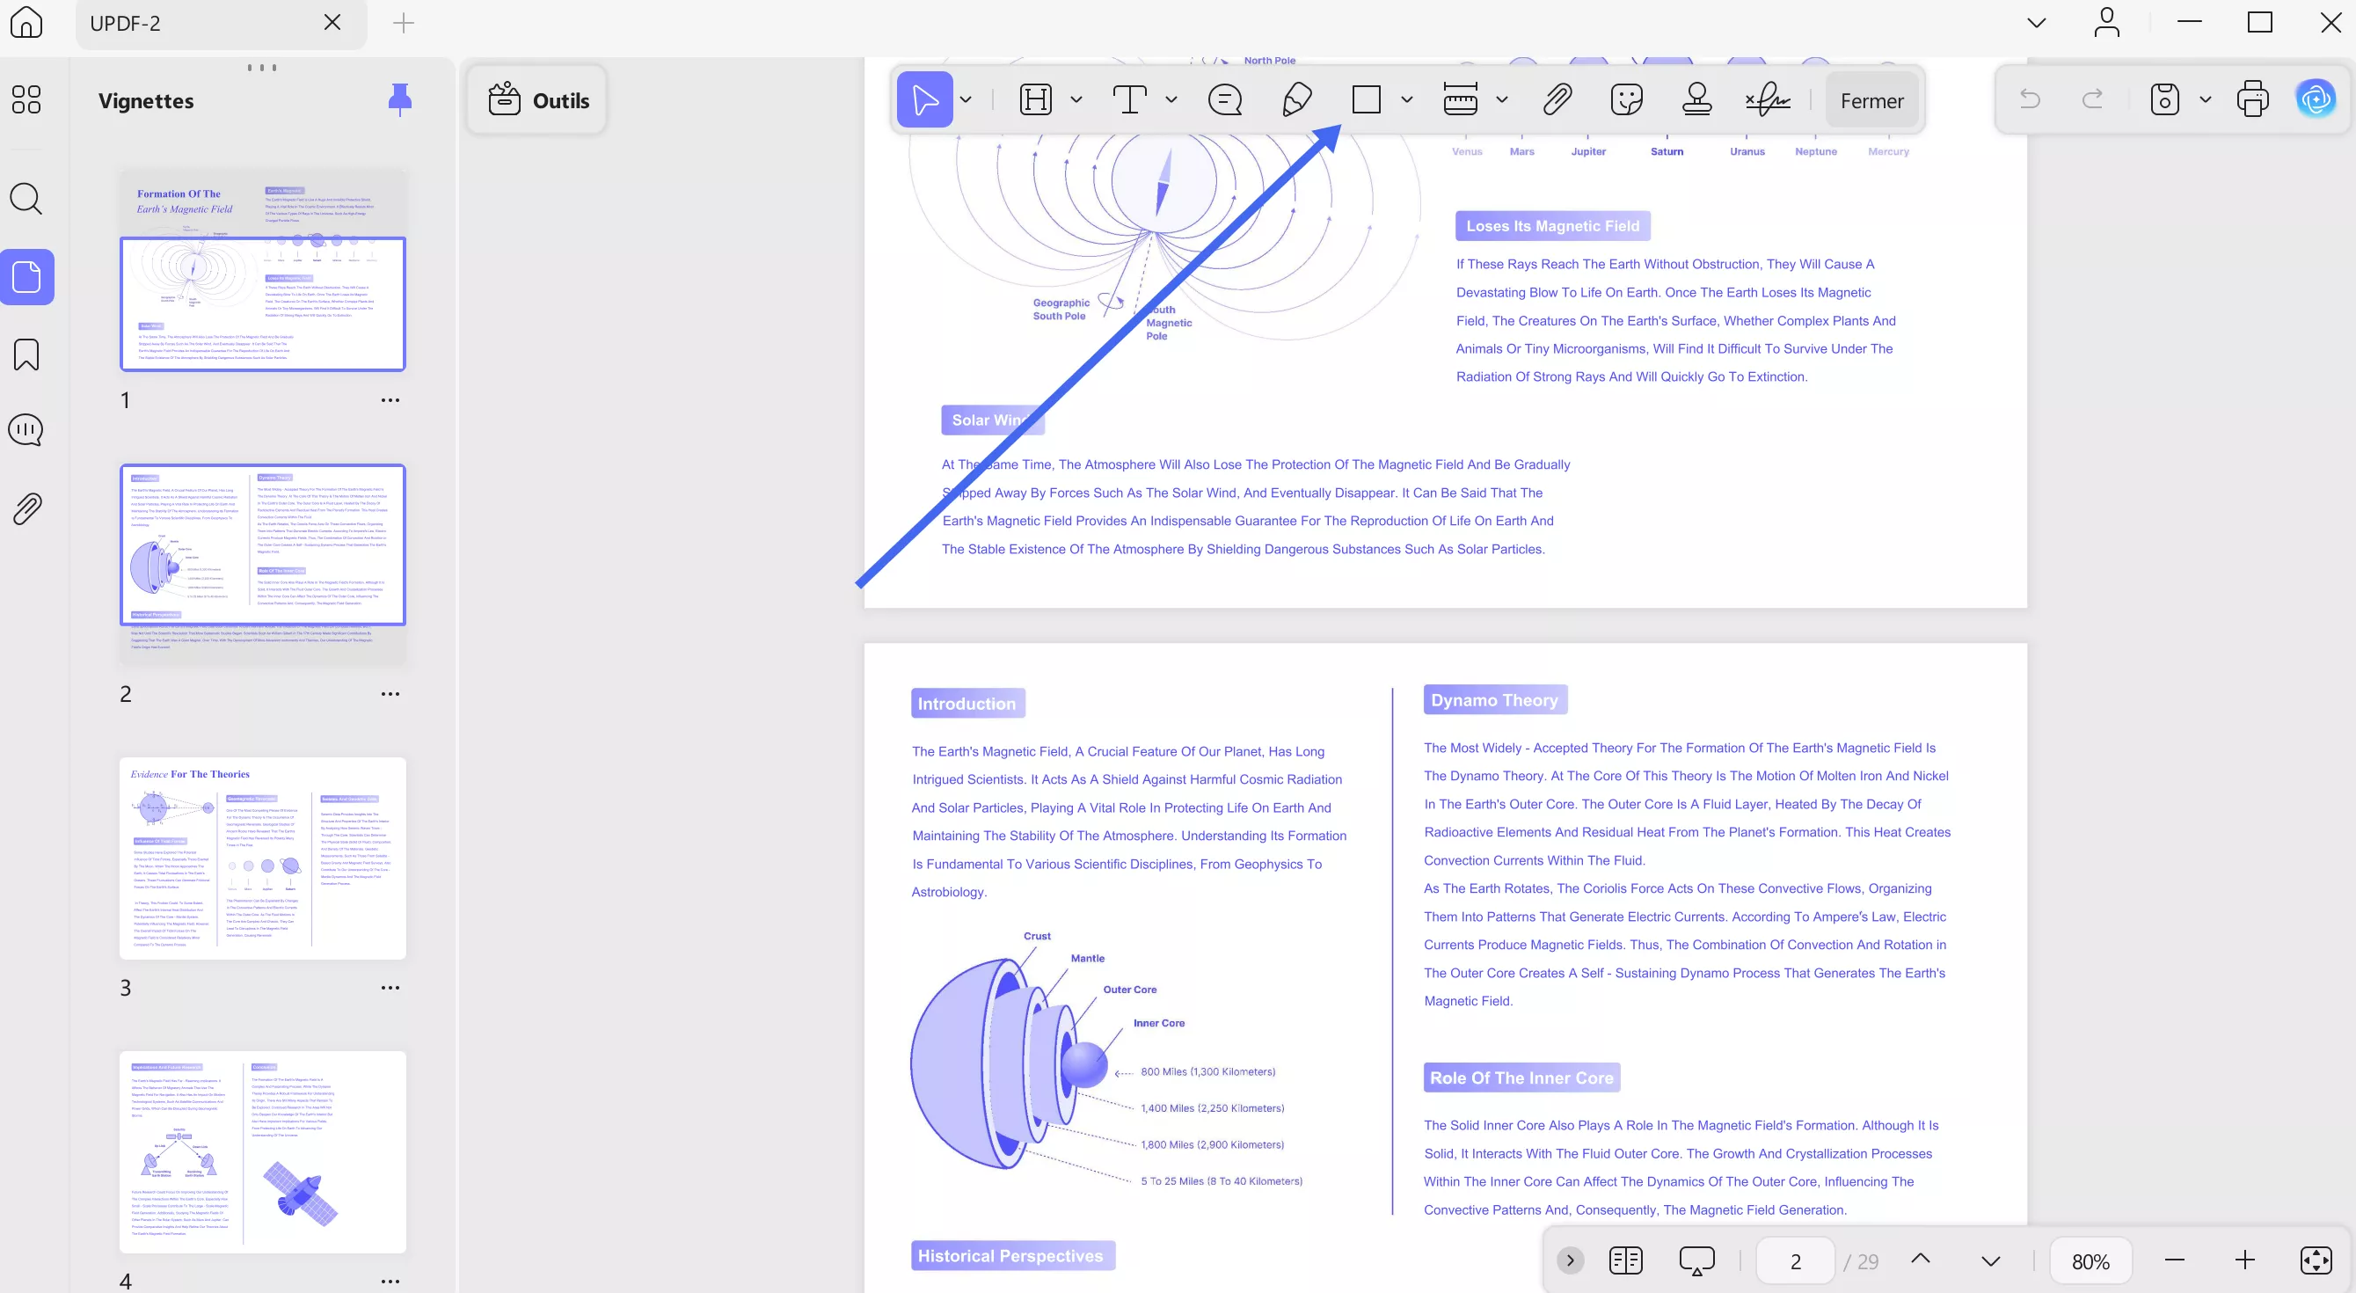
Task: Select the highlight text tool
Action: (x=1035, y=99)
